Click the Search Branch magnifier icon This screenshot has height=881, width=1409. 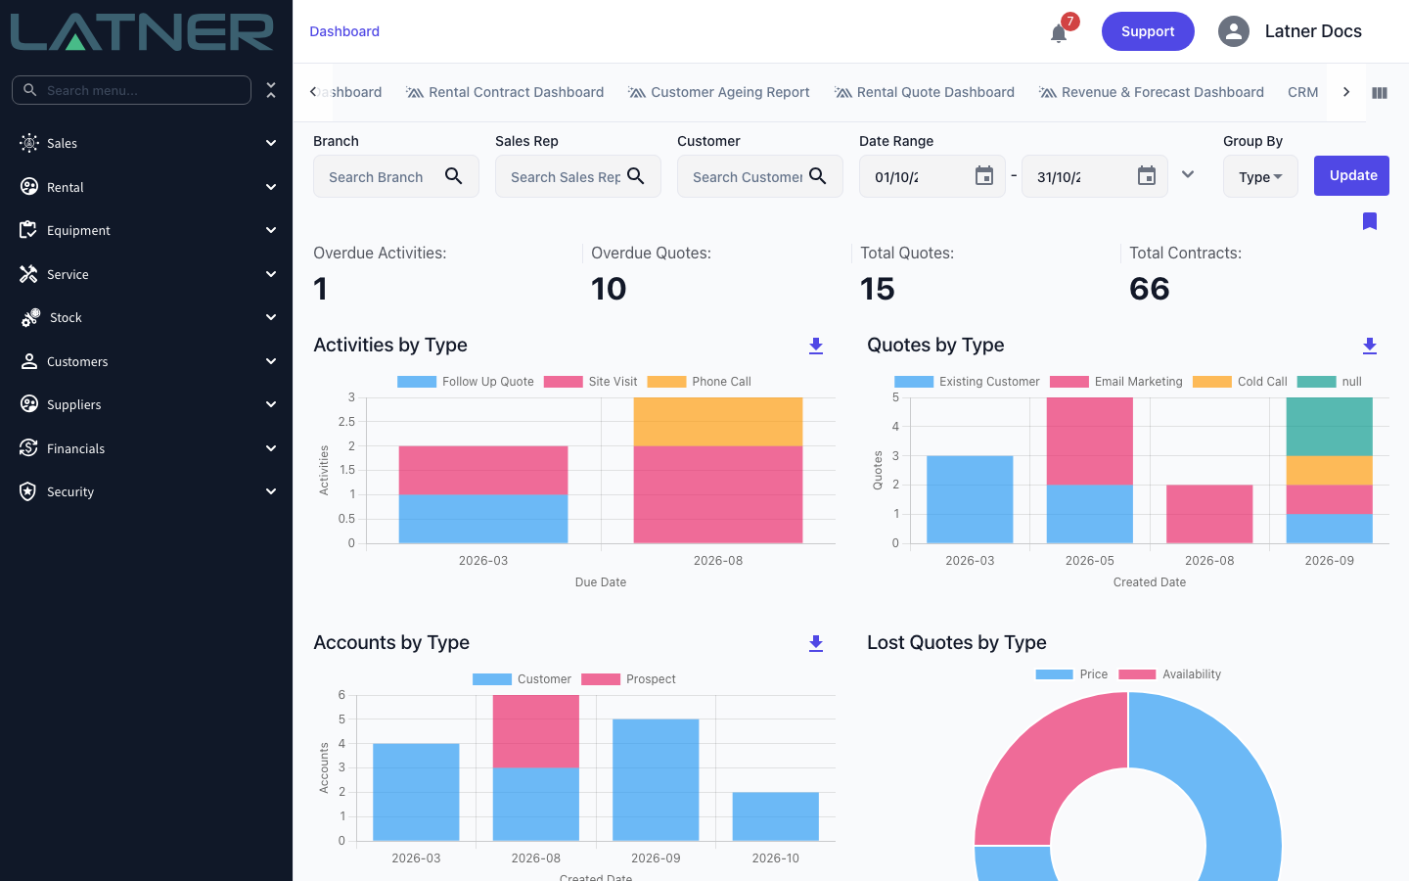(x=453, y=176)
